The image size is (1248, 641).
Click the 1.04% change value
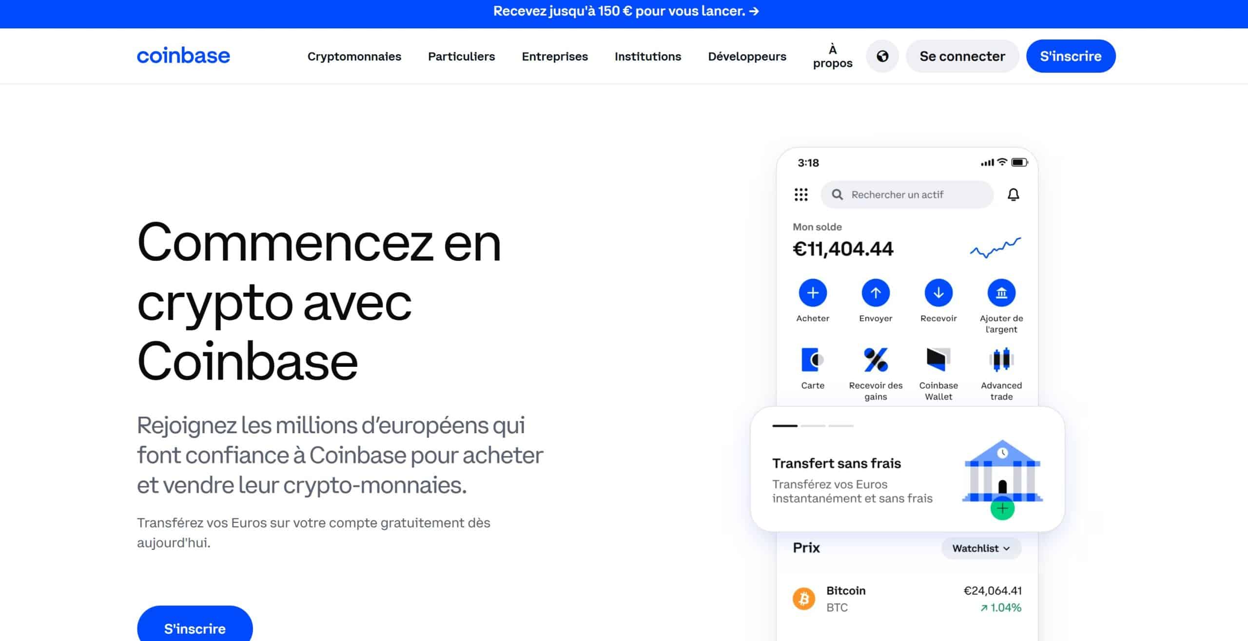click(1001, 607)
